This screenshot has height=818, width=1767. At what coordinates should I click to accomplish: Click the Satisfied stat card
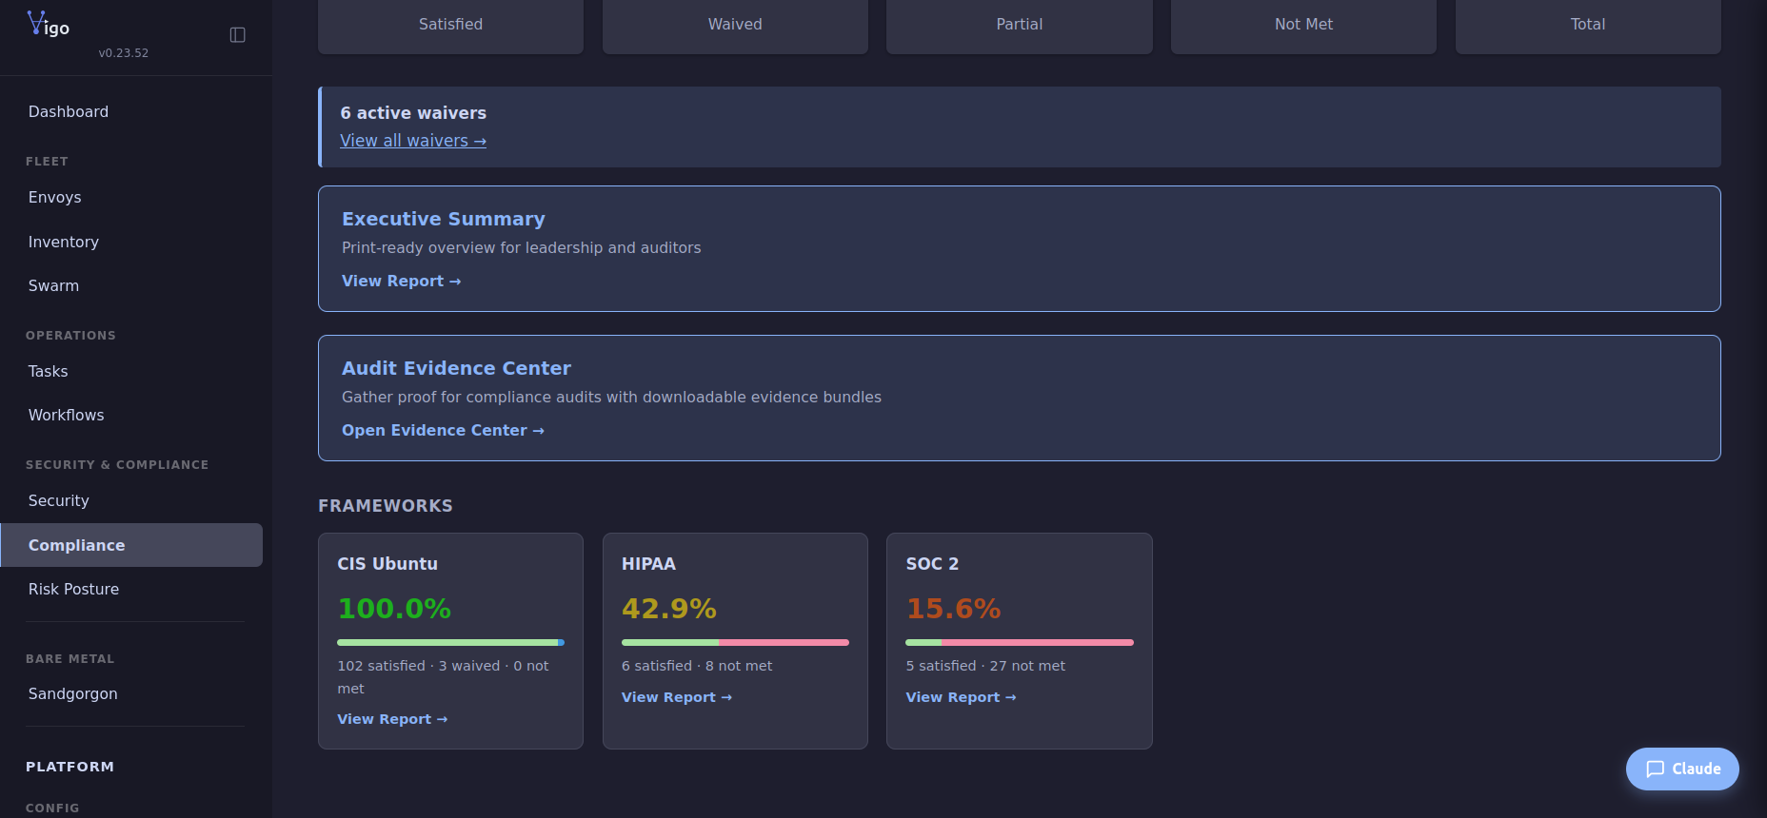450,25
